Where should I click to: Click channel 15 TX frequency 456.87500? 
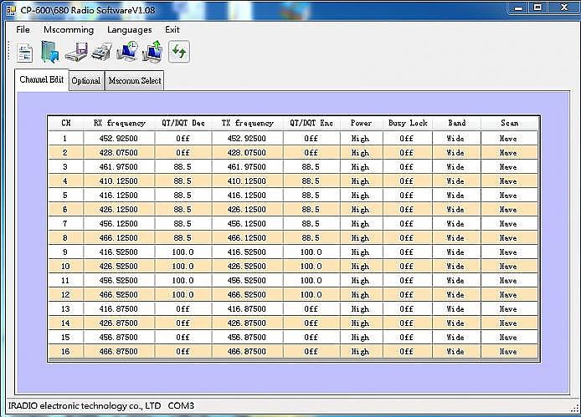click(x=247, y=338)
